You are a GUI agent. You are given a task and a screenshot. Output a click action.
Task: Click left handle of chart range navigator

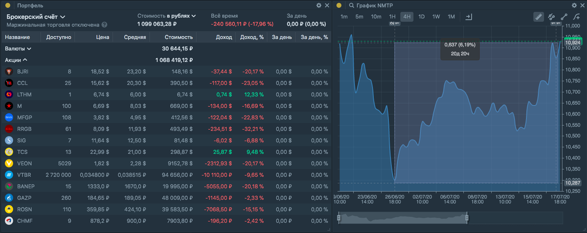tap(338, 217)
